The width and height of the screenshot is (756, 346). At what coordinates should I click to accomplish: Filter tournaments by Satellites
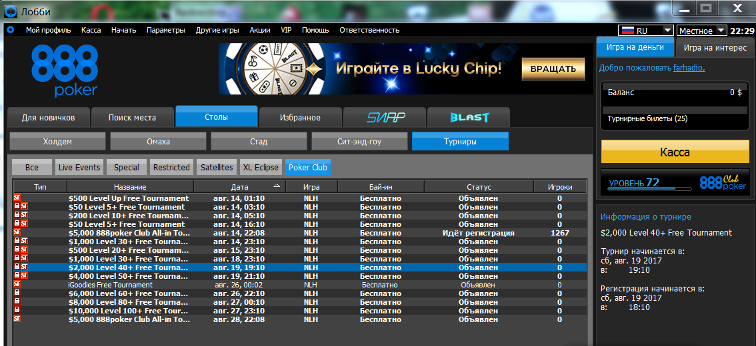tap(216, 168)
